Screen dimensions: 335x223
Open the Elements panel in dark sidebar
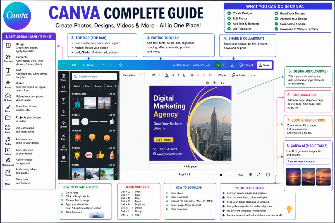coord(63,89)
